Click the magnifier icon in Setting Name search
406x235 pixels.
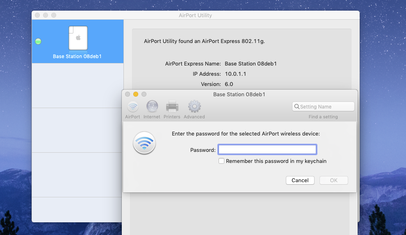[x=297, y=106]
